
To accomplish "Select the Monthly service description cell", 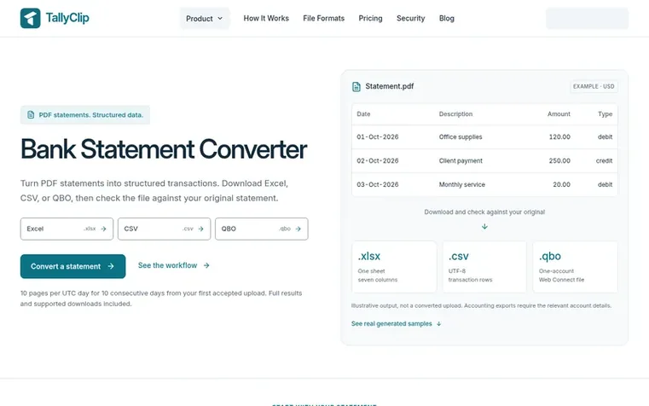I will pos(462,184).
